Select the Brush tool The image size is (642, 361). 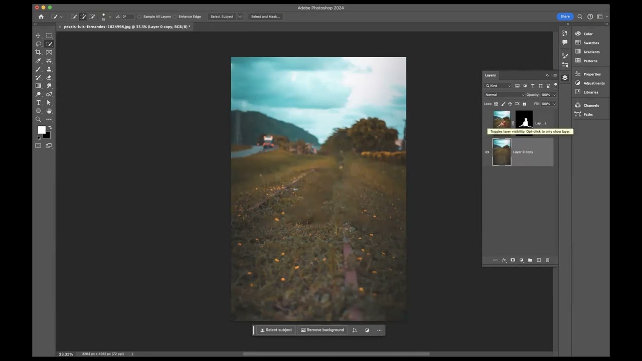[38, 69]
